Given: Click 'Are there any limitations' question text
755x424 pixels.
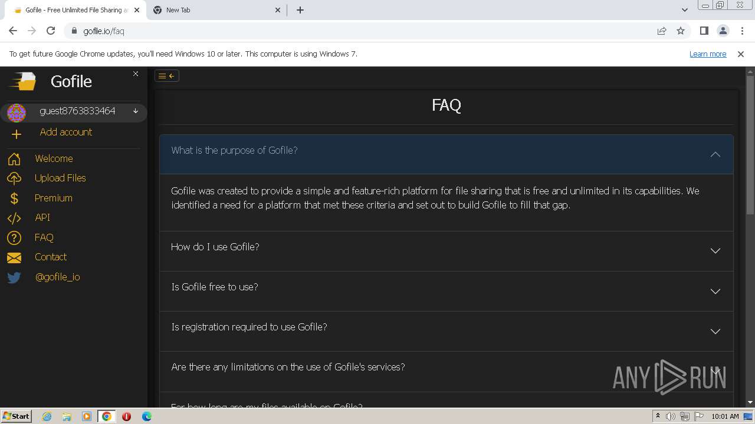Looking at the screenshot, I should coord(288,367).
